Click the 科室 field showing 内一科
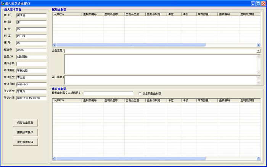 coord(32,36)
